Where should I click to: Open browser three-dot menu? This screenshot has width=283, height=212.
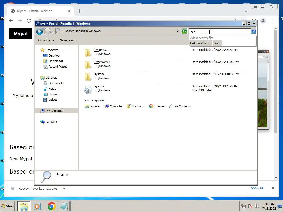coord(272,21)
